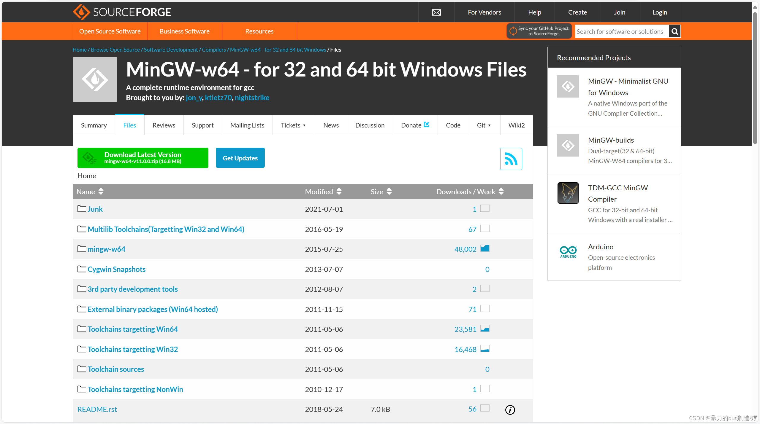Viewport: 760px width, 424px height.
Task: Click the Toolchains targetting Win64 trend icon
Action: [x=484, y=329]
